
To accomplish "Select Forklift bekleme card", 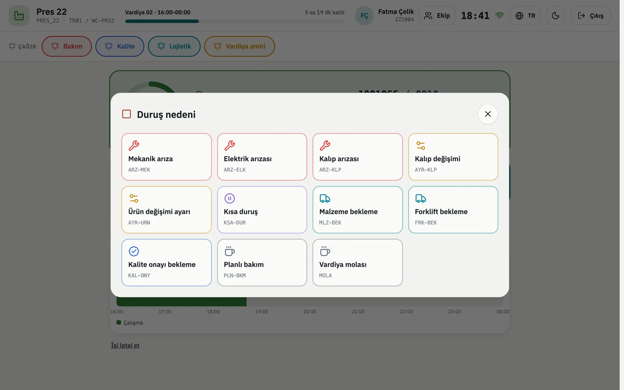I will 453,210.
